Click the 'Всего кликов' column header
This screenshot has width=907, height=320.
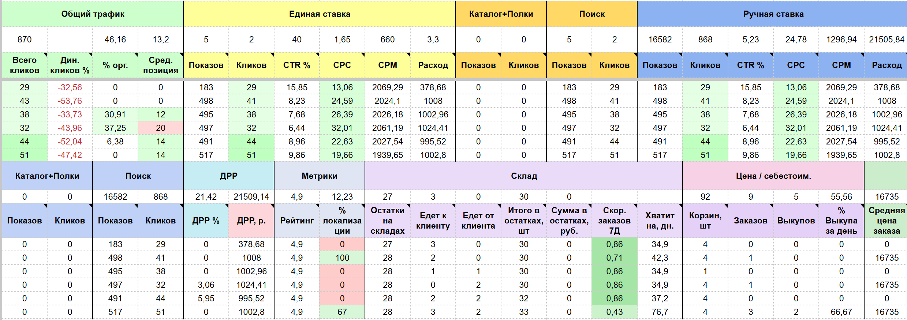pyautogui.click(x=25, y=65)
